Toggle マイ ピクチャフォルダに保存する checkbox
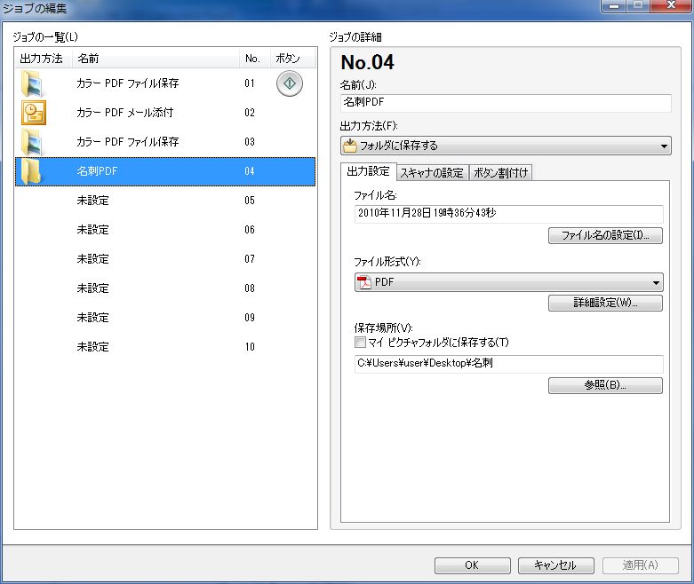Screen dimensions: 694x584 click(x=360, y=343)
